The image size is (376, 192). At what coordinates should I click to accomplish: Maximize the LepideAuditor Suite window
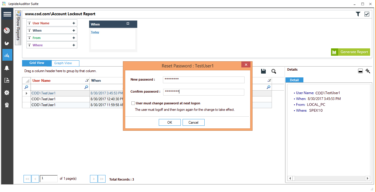362,4
